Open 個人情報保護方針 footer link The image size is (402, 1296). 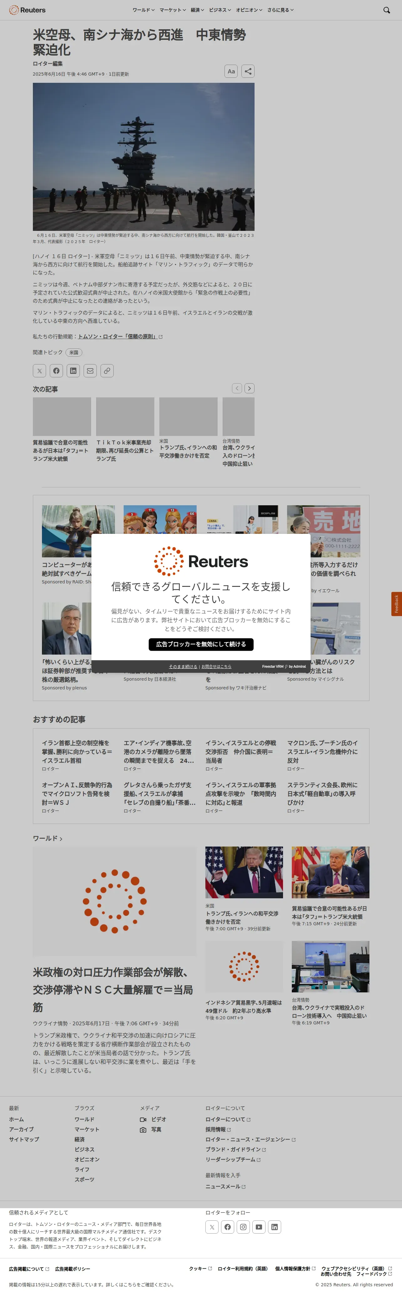point(296,1268)
